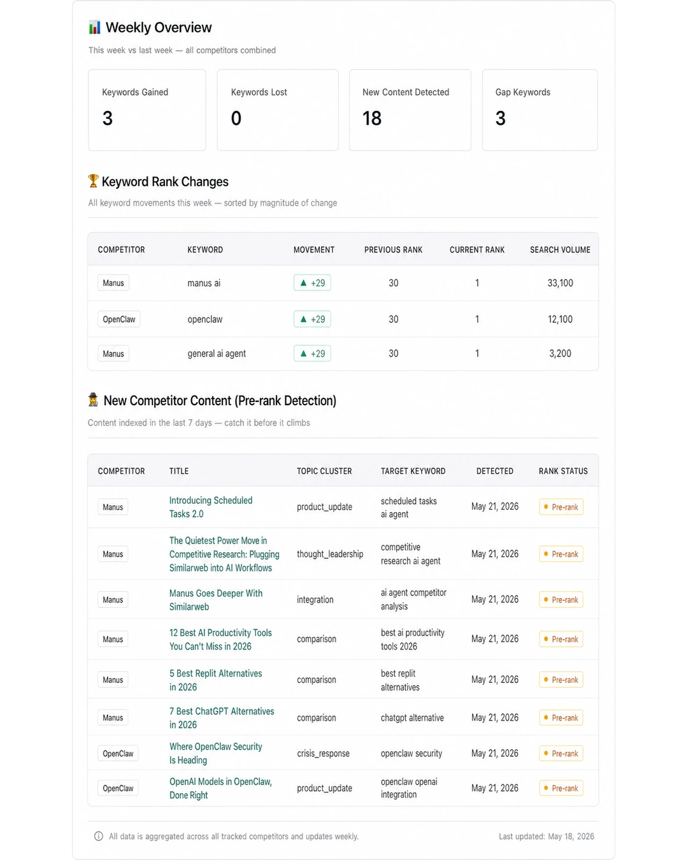Open 7 Best ChatGPT Alternatives link

[222, 718]
